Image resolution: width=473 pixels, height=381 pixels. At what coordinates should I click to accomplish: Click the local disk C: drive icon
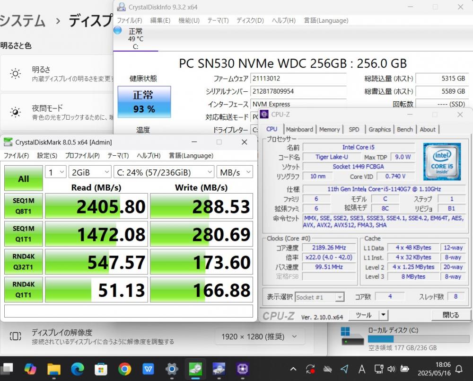pos(352,337)
